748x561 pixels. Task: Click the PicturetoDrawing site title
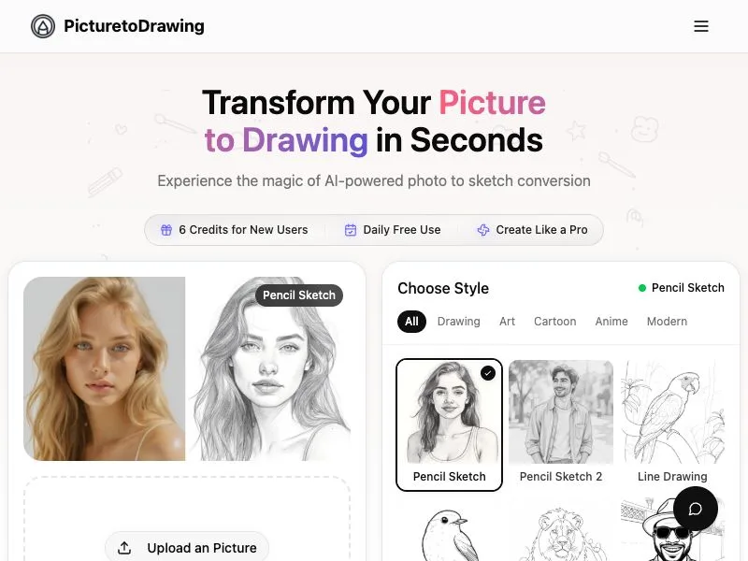134,26
